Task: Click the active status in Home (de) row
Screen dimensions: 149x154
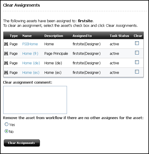Action: click(x=114, y=63)
